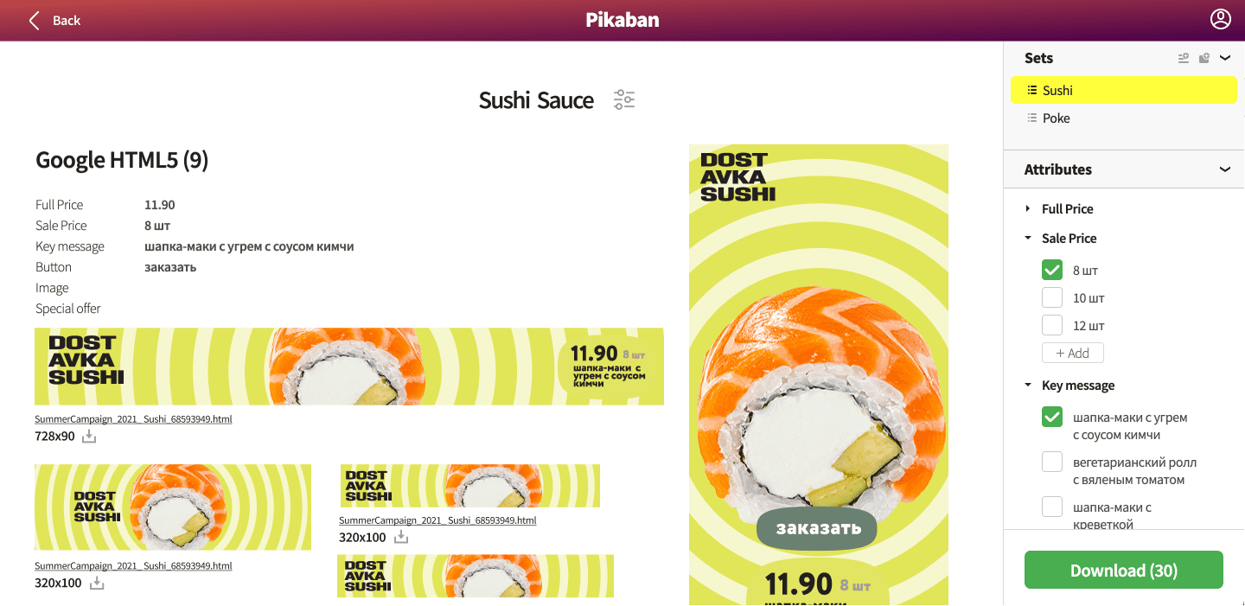Open the user account icon top right

click(x=1221, y=17)
